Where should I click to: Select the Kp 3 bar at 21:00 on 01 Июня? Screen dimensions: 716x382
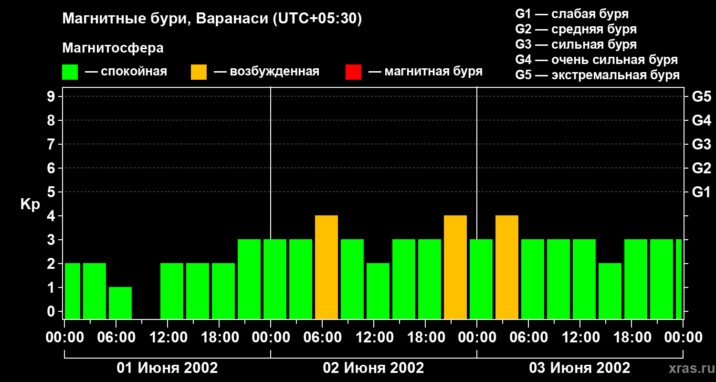[x=249, y=279]
